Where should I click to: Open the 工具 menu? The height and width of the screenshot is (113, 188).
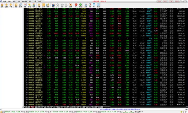[x=35, y=1]
